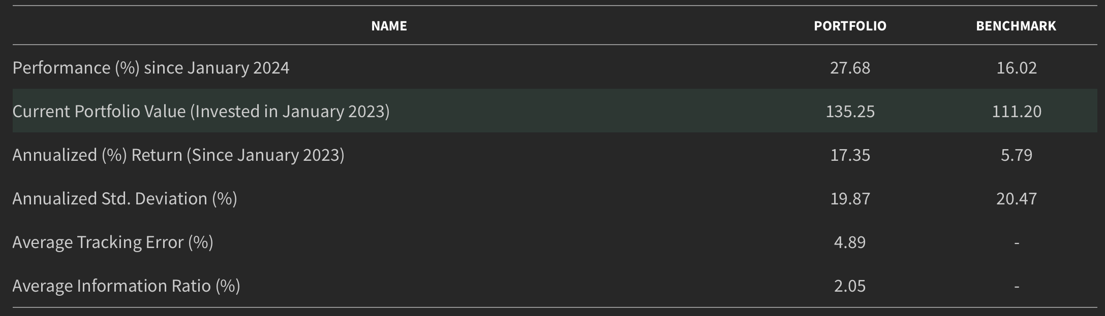Click benchmark annualized return 5.79
Image resolution: width=1105 pixels, height=316 pixels.
1016,155
